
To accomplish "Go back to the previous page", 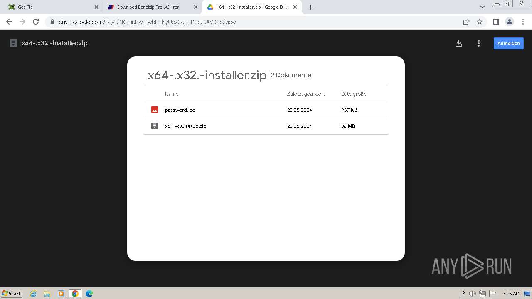I will point(9,22).
